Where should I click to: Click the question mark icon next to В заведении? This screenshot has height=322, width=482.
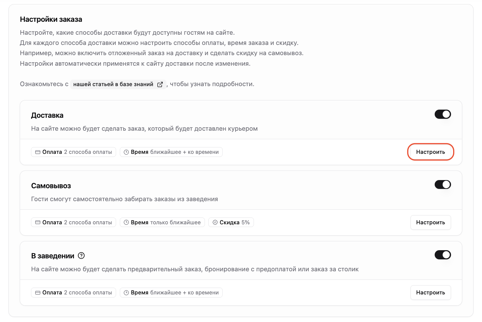(81, 256)
